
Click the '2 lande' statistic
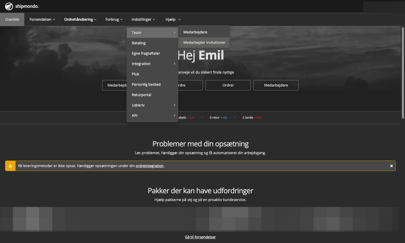252,118
